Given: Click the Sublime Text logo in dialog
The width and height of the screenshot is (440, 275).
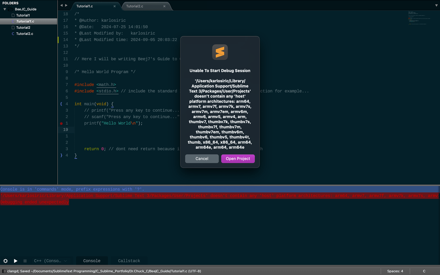Looking at the screenshot, I should 220,52.
